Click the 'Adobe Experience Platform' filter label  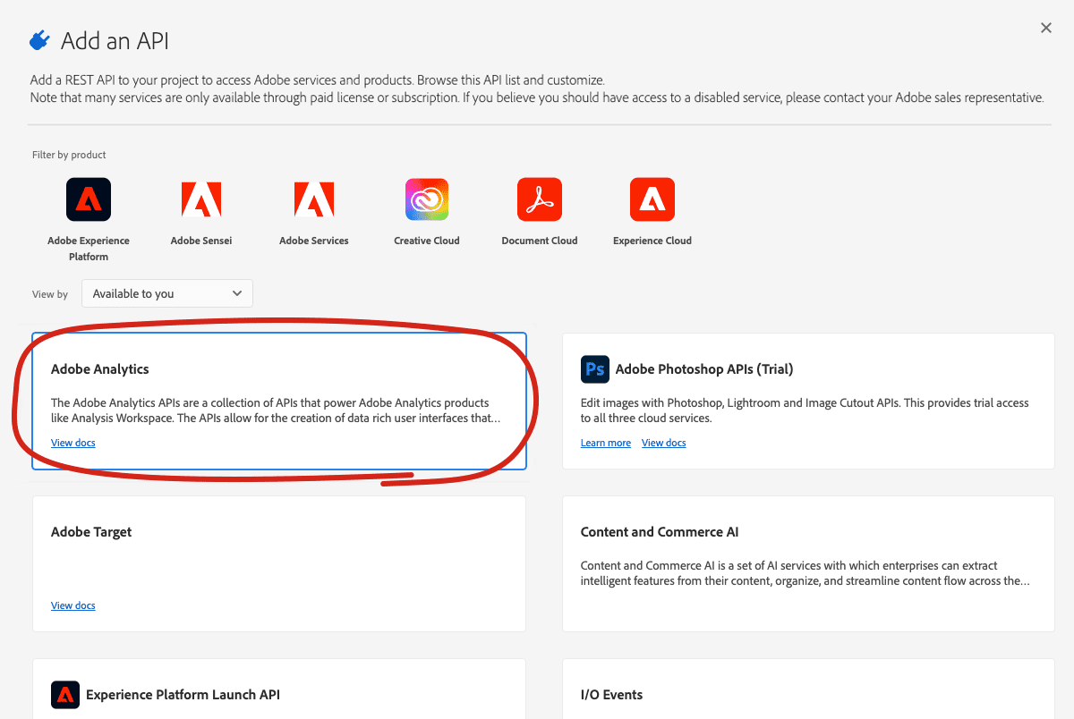click(x=89, y=249)
